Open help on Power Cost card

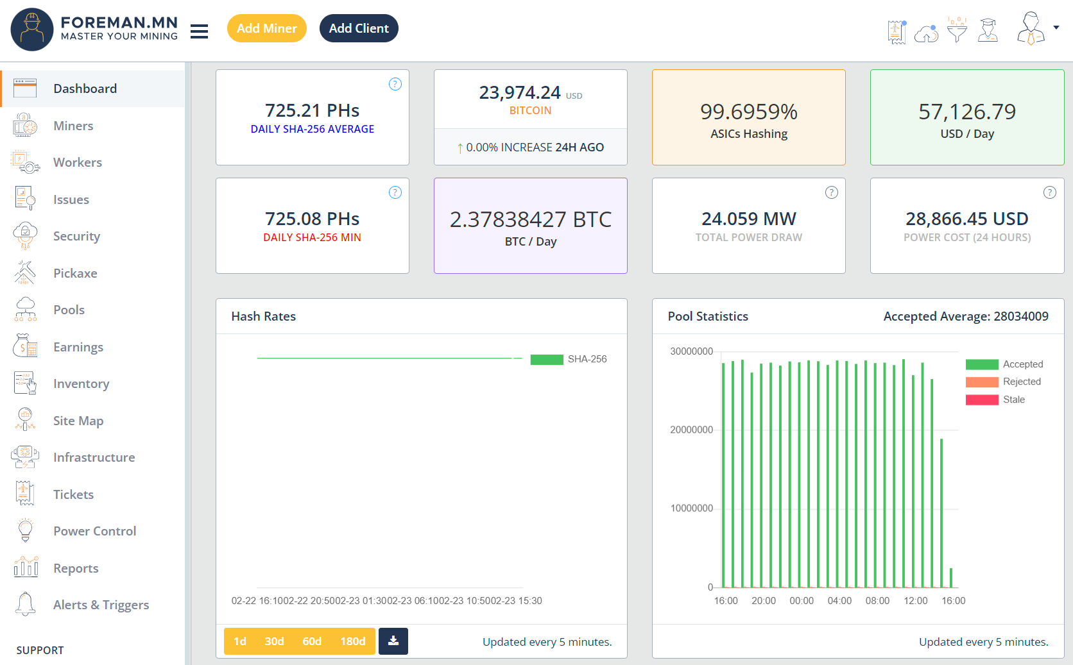pyautogui.click(x=1049, y=192)
